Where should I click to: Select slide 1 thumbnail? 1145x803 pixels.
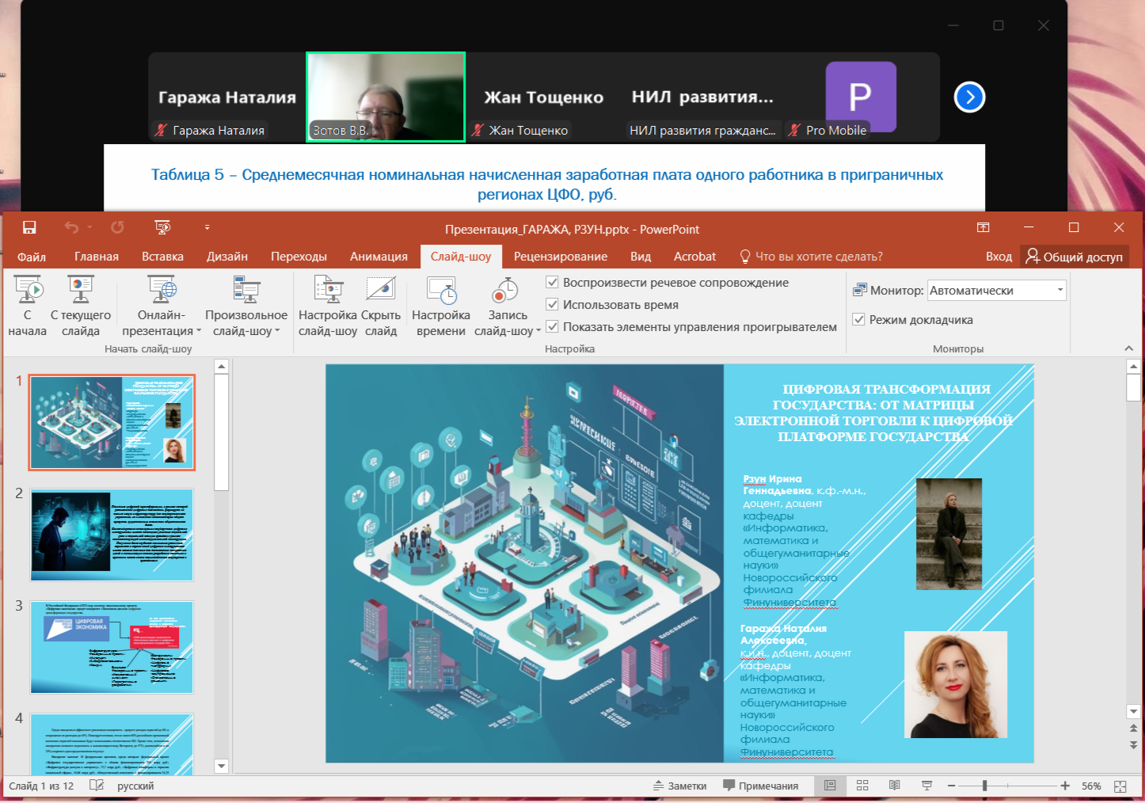(x=112, y=422)
